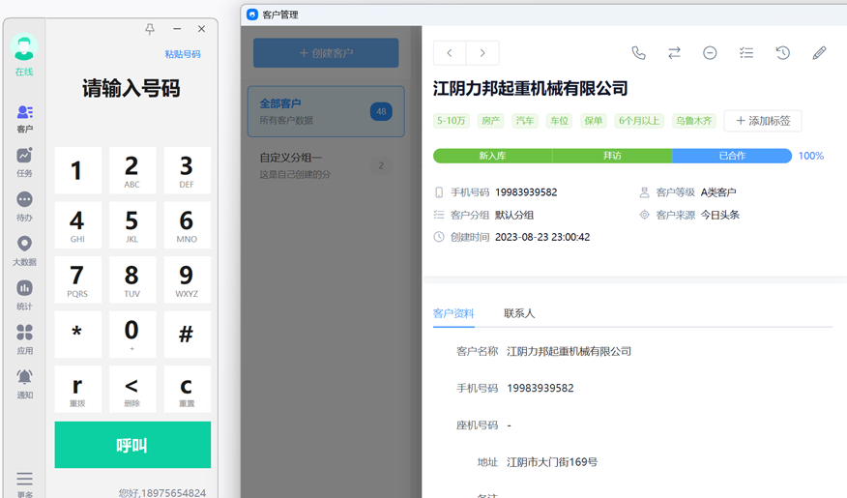The image size is (847, 498).
Task: Click the 添加标签 button
Action: [763, 121]
